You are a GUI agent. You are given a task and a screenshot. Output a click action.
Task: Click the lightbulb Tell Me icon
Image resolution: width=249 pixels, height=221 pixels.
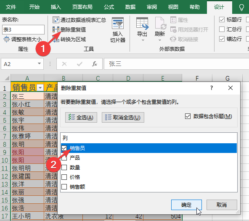[241, 7]
